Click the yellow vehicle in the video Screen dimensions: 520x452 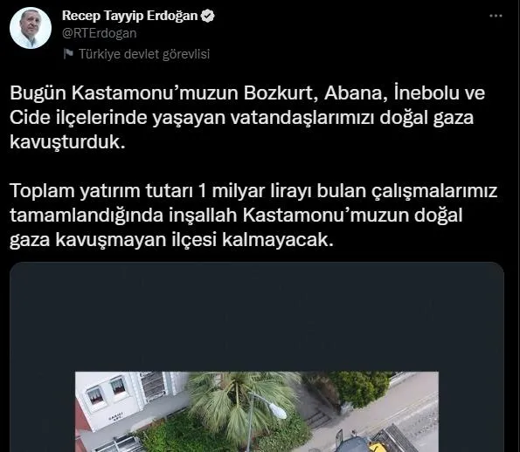[377, 445]
